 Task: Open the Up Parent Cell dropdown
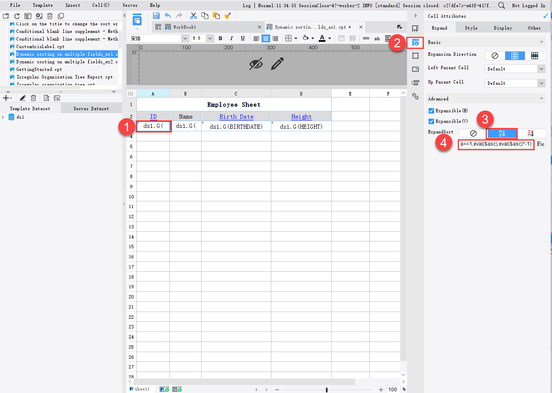pos(541,83)
